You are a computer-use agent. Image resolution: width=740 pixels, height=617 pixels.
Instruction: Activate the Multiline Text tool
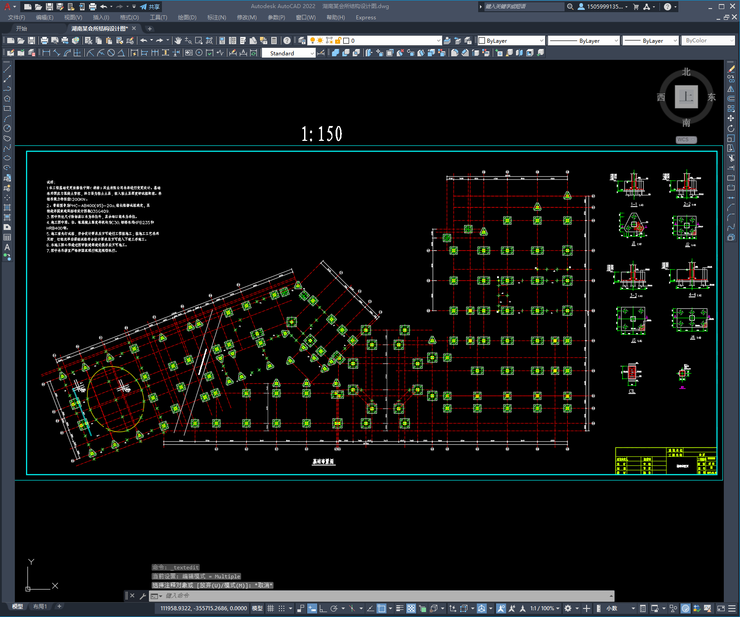[7, 247]
